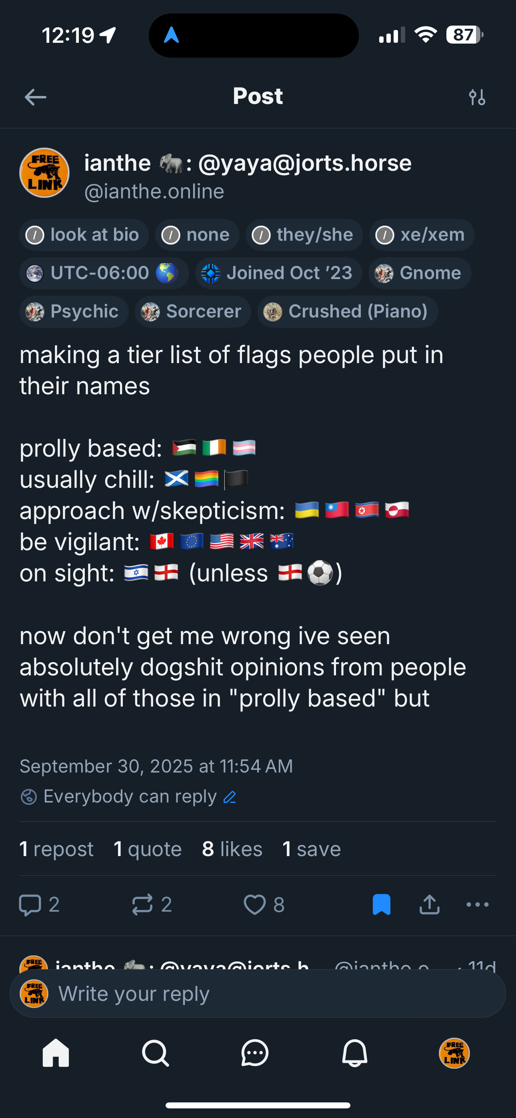
Task: Tap the repost arrows icon
Action: (x=142, y=905)
